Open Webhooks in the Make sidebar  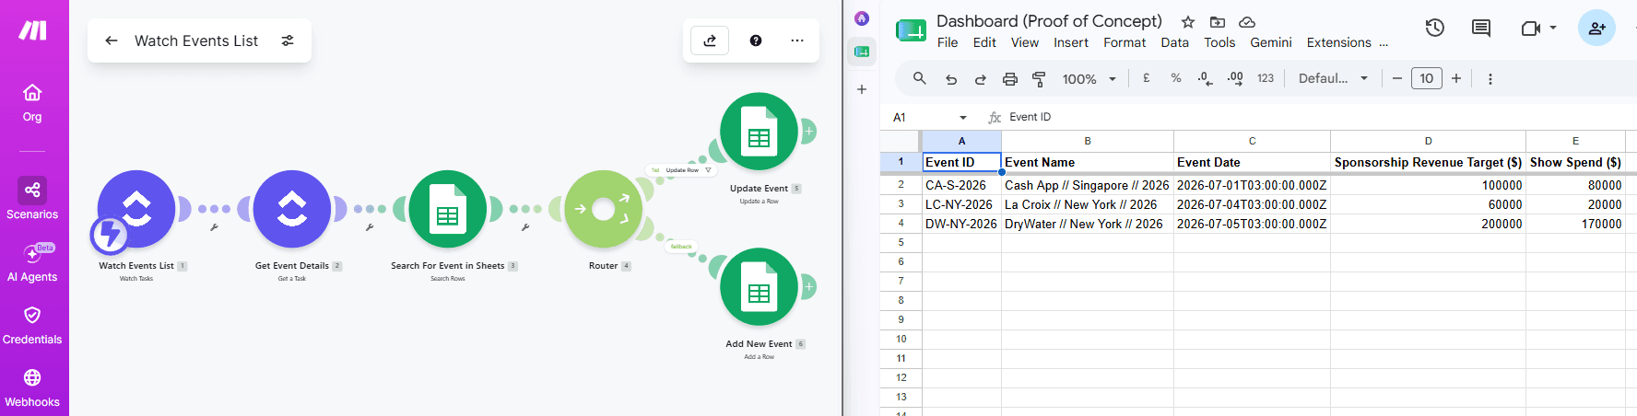[32, 388]
